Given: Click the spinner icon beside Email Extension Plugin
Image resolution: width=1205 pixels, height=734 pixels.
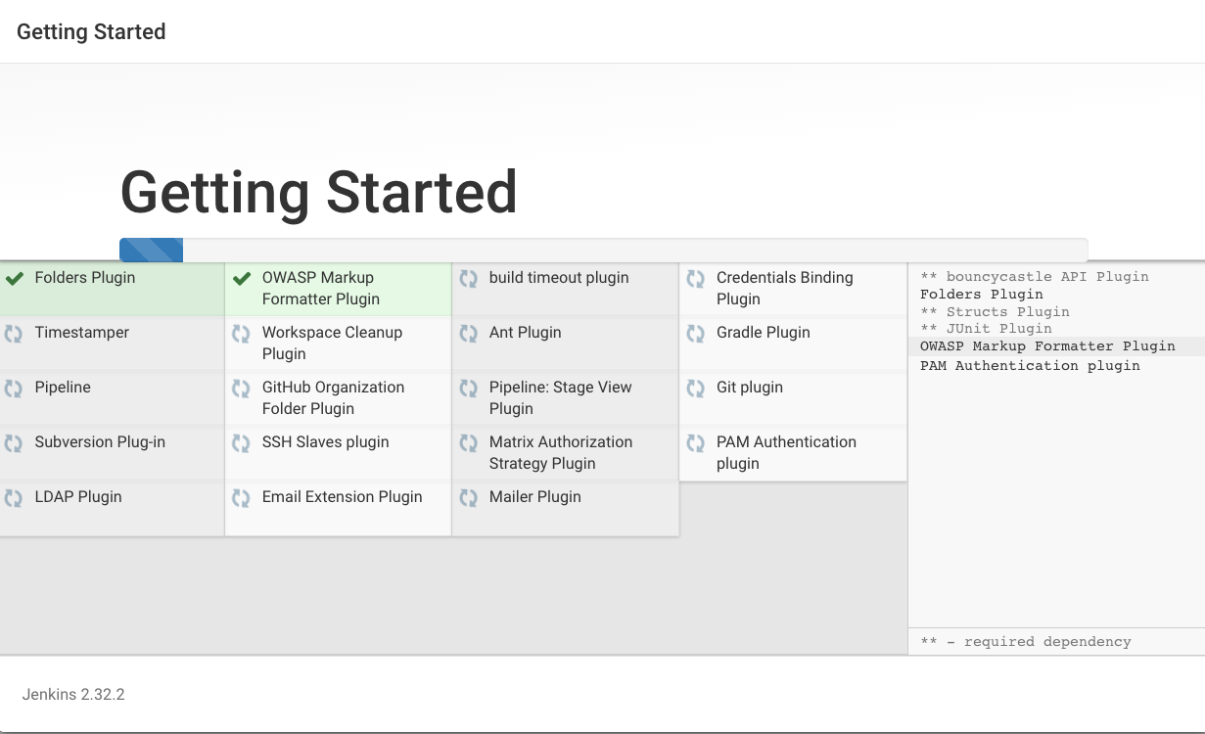Looking at the screenshot, I should [x=241, y=498].
